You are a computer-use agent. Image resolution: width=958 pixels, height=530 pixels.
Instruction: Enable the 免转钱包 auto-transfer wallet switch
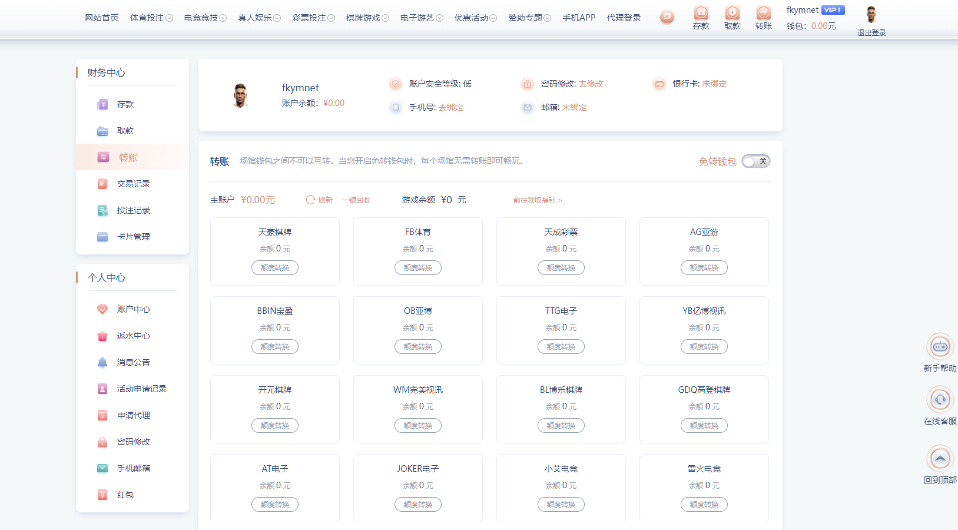click(755, 161)
